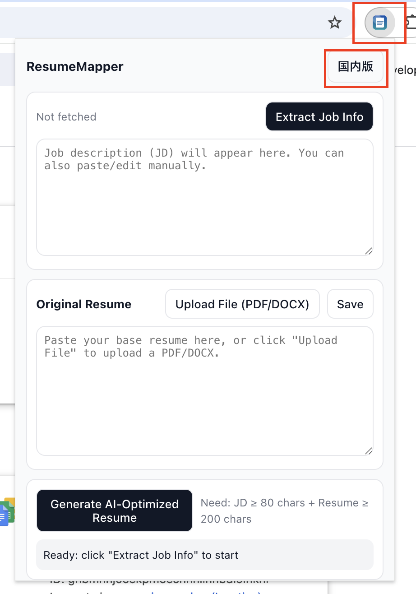Screen dimensions: 416x594
Task: Focus the job description text area
Action: [205, 197]
